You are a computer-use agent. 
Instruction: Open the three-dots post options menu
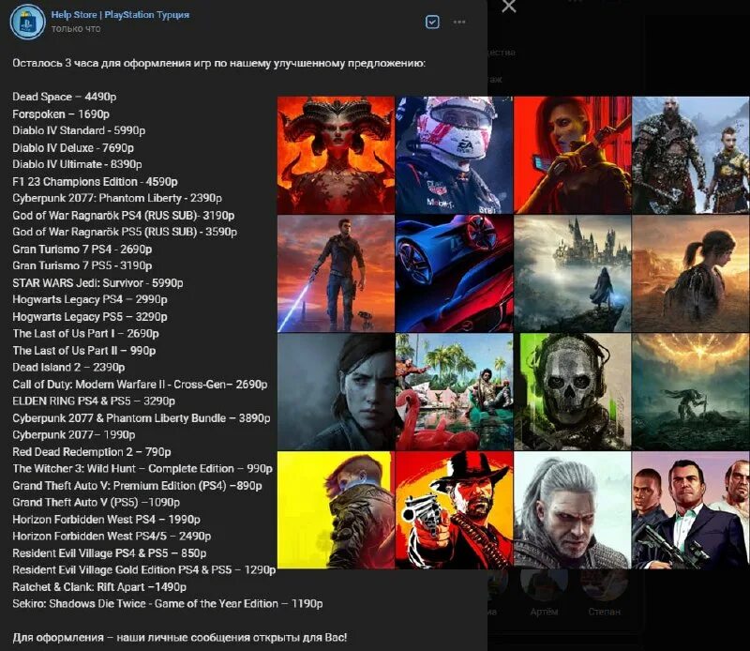[x=459, y=22]
